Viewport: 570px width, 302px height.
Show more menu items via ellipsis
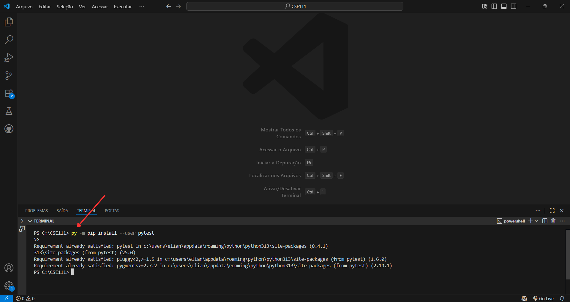142,6
